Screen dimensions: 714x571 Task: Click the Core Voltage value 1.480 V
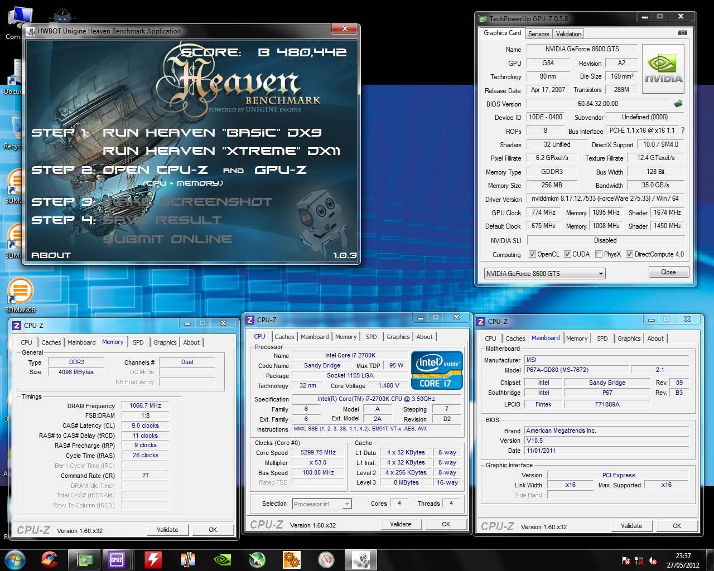(388, 385)
